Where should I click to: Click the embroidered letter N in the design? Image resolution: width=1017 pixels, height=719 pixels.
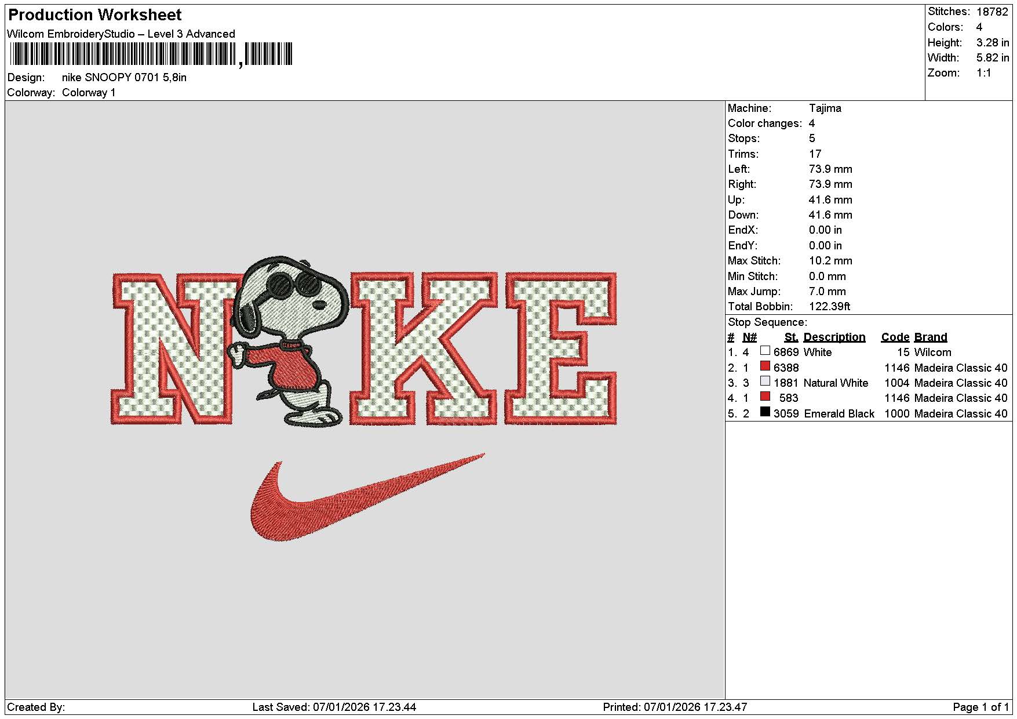pos(172,348)
